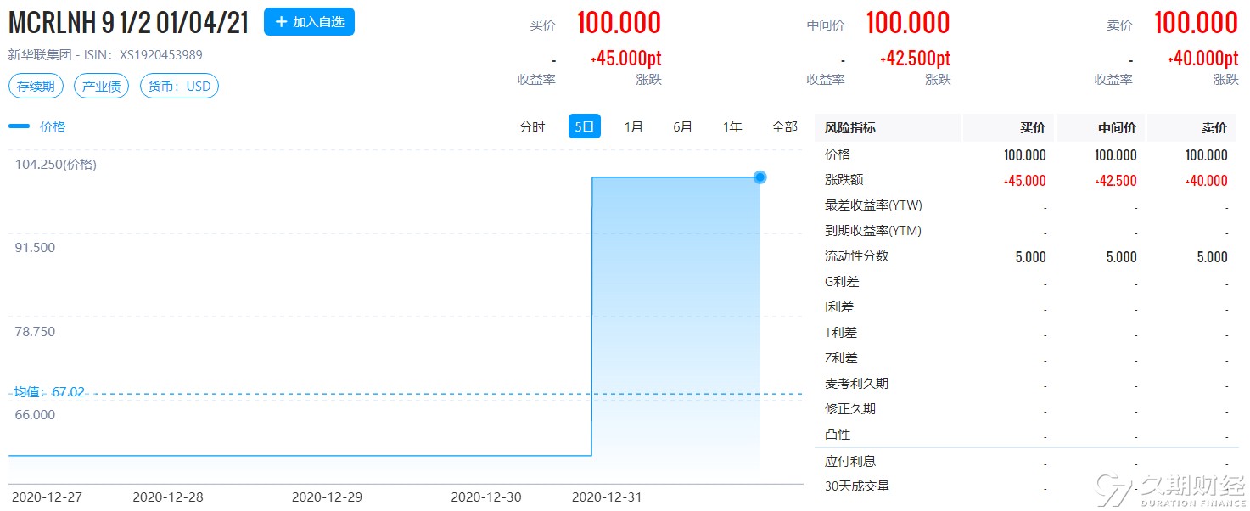Click the 最差收益率(YTW) row label
Screen dimensions: 1250x511
tap(873, 205)
